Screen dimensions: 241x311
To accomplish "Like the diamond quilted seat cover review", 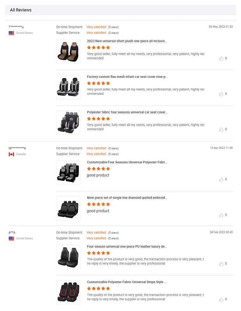I will pos(221,215).
